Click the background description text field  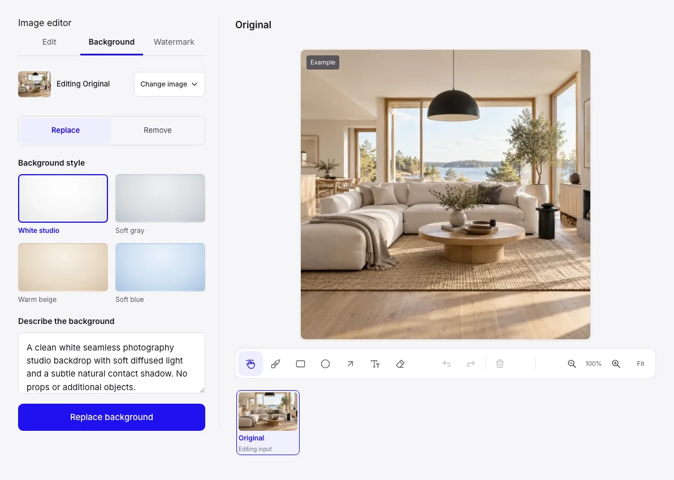click(x=111, y=363)
